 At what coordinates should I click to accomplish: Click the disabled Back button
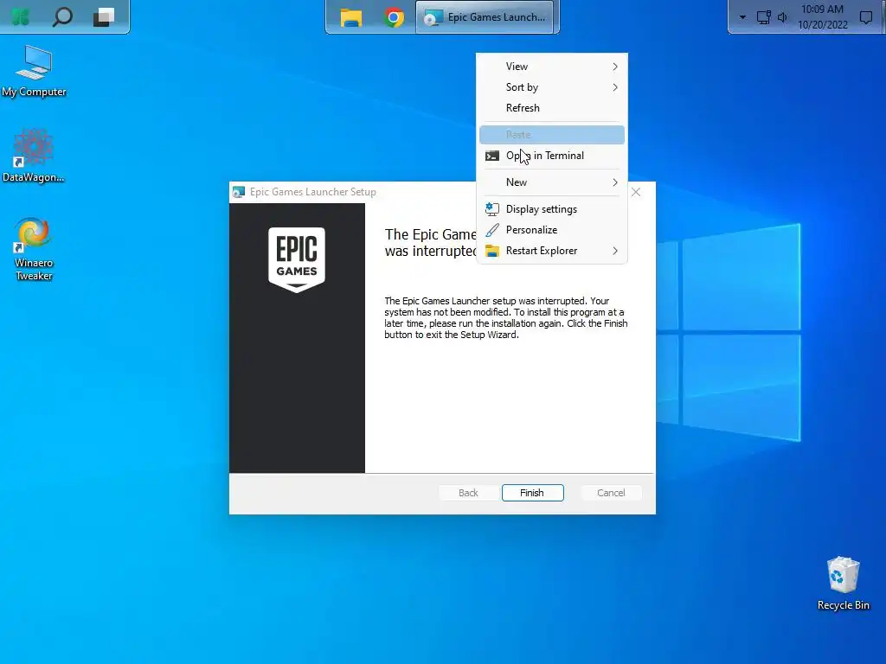(468, 493)
